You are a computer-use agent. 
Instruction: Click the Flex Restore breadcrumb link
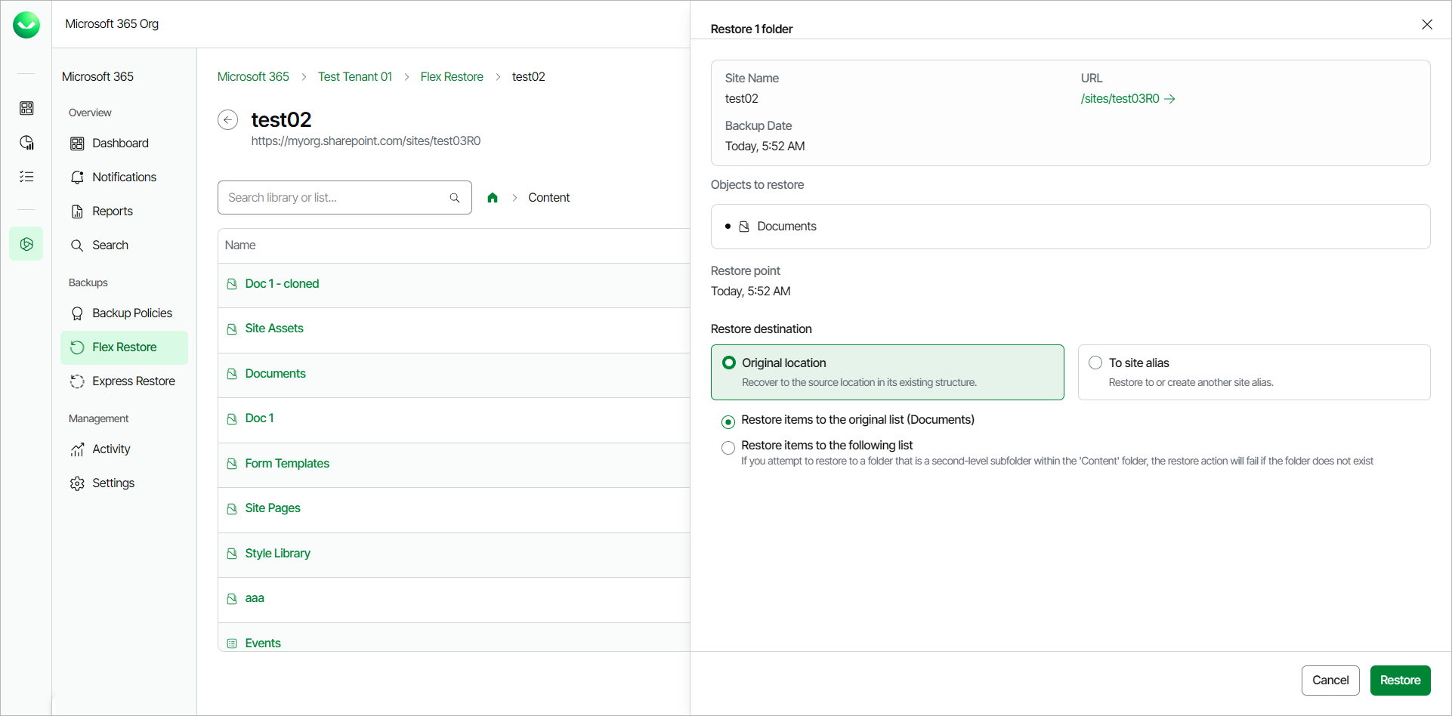(452, 76)
